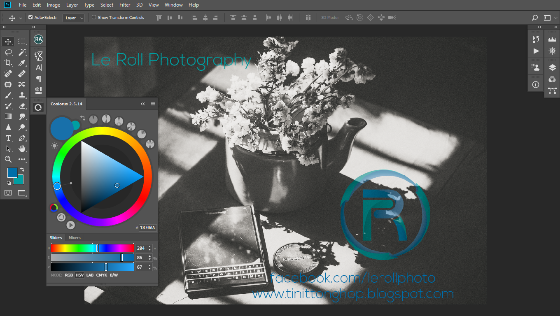Screen dimensions: 560x316
Task: Select the Spot Healing Brush tool
Action: [8, 74]
